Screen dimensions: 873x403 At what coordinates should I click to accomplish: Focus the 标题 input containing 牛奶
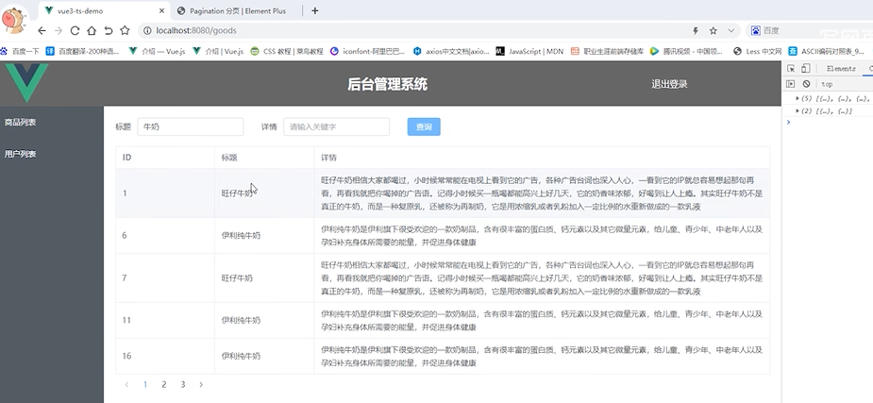coord(191,126)
